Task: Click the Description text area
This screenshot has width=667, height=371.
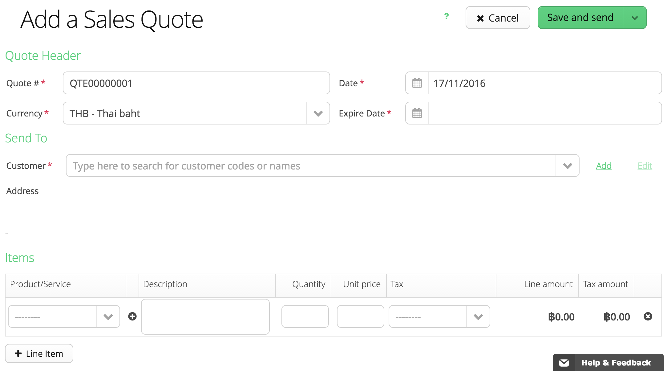Action: click(205, 316)
